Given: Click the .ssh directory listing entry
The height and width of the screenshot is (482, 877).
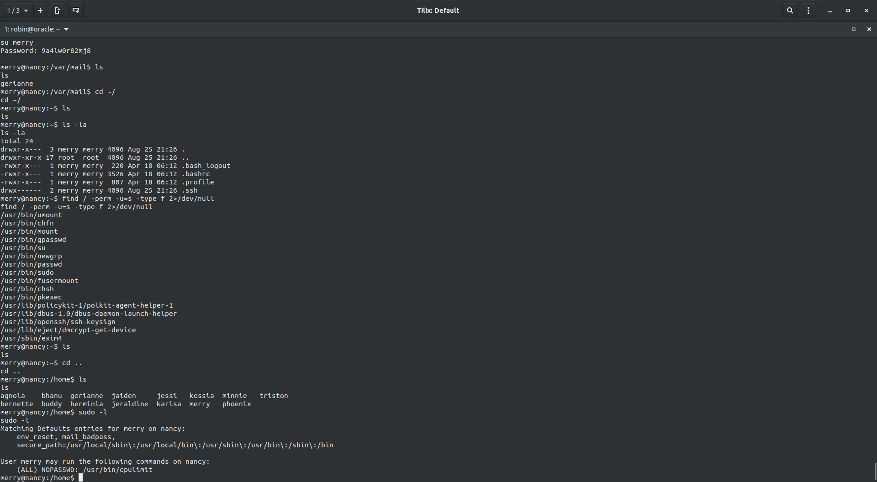Looking at the screenshot, I should 190,190.
